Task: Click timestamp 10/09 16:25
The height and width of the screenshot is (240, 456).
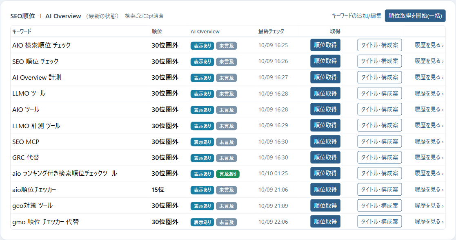Action: 273,45
